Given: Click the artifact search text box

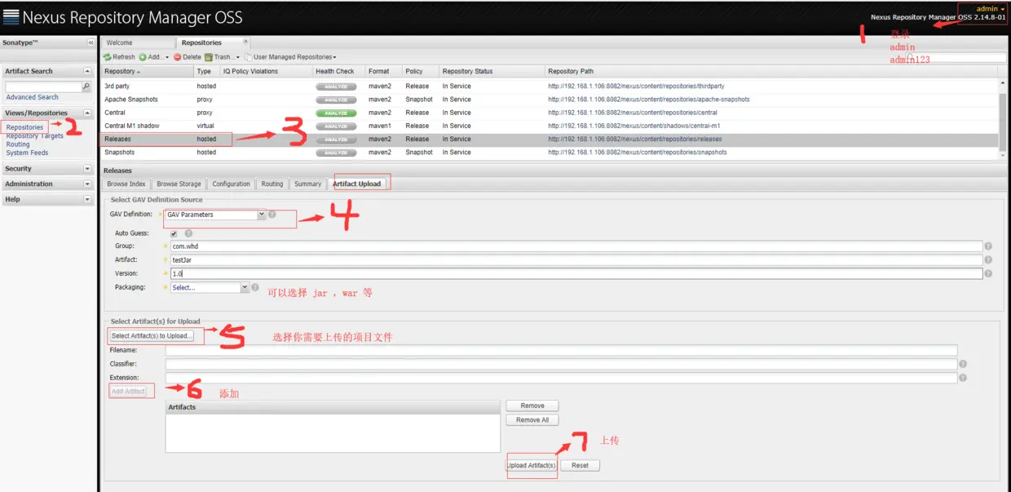Looking at the screenshot, I should 44,86.
